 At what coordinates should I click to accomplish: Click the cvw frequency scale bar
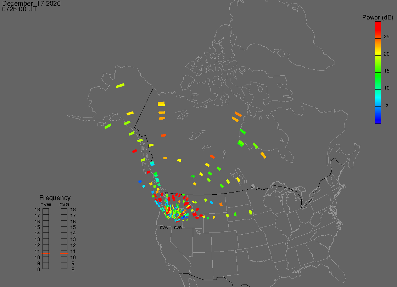click(x=46, y=239)
